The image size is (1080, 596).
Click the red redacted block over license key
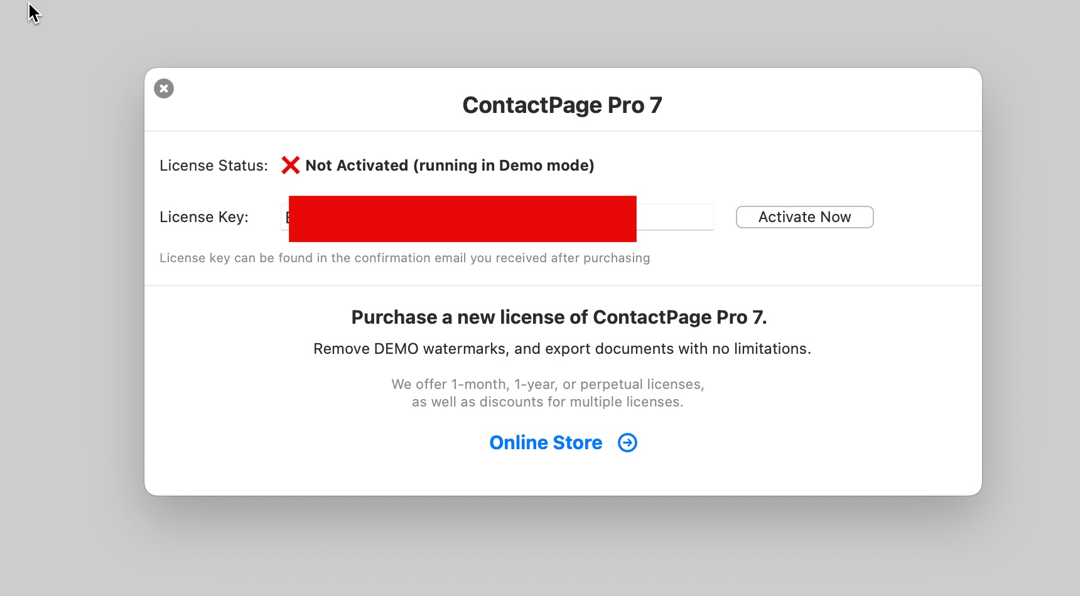[462, 219]
